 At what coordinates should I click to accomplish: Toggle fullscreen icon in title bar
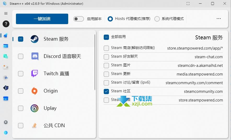[x=188, y=4]
